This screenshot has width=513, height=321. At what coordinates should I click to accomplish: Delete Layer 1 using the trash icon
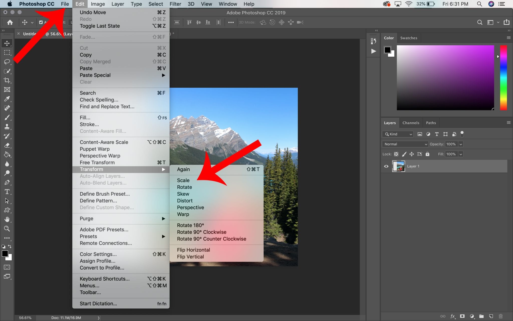tap(500, 316)
